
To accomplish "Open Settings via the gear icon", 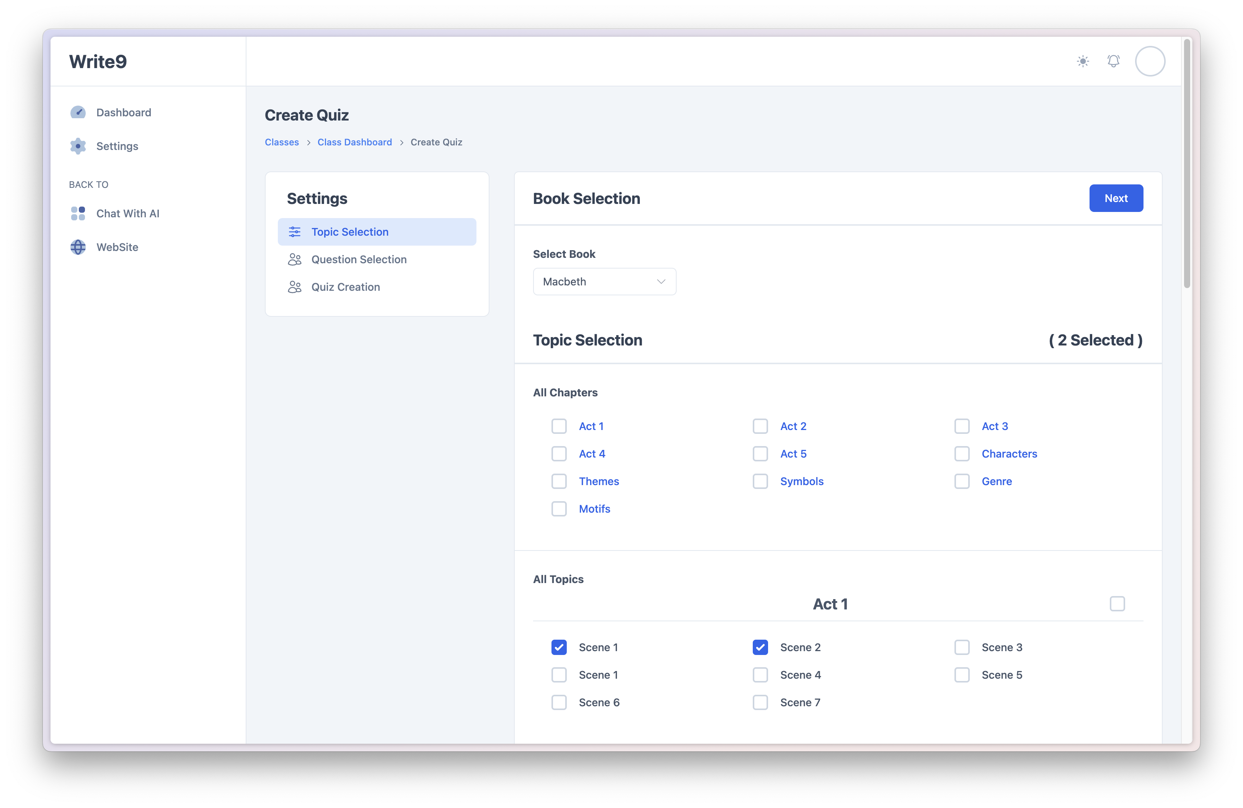I will pos(78,146).
